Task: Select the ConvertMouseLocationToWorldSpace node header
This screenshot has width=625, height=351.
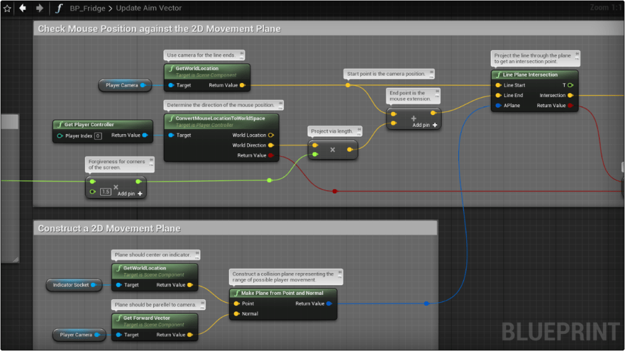Action: tap(221, 118)
